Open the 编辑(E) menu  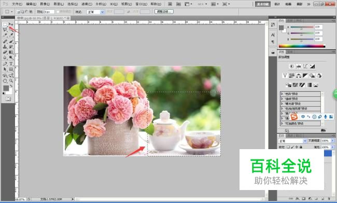pyautogui.click(x=31, y=4)
